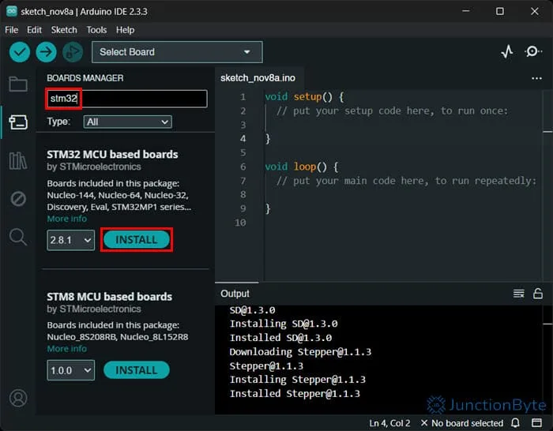The height and width of the screenshot is (431, 553).
Task: Click the 'put your setup code here' comment
Action: (392, 111)
